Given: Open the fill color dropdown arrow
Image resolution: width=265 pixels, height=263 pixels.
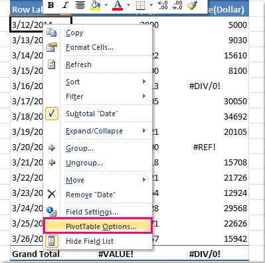Looking at the screenshot, I should coord(106,5).
